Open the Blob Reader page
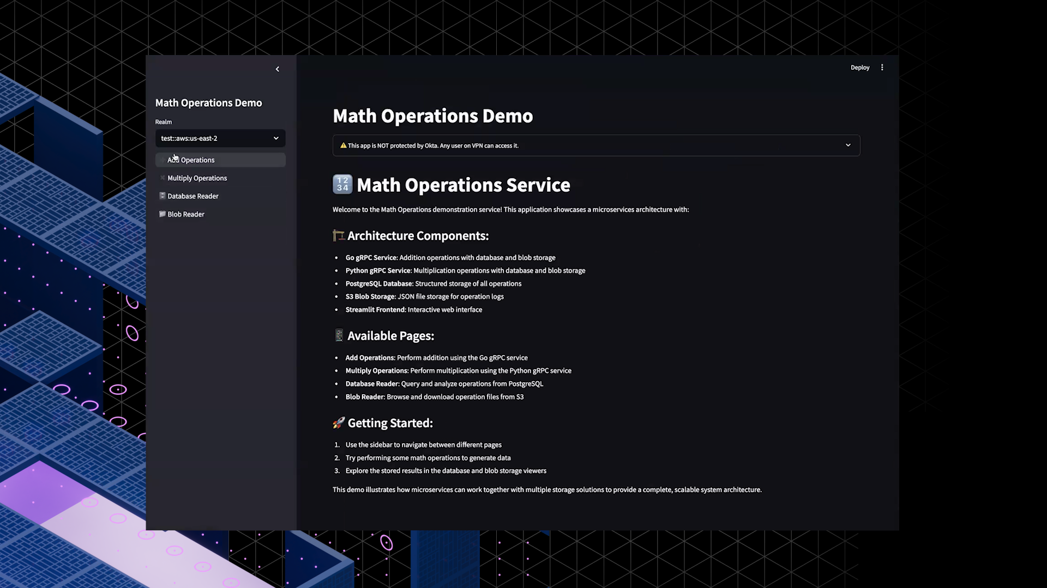Image resolution: width=1047 pixels, height=588 pixels. pos(220,214)
